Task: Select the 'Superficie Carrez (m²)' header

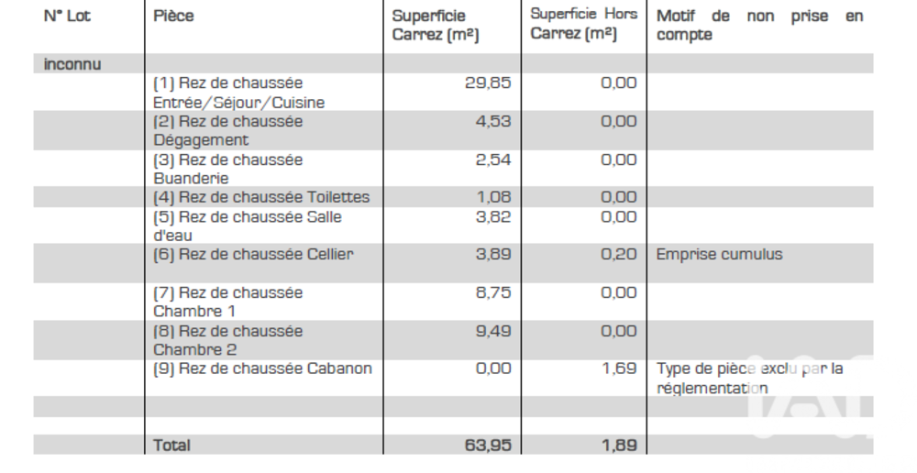Action: click(x=436, y=26)
